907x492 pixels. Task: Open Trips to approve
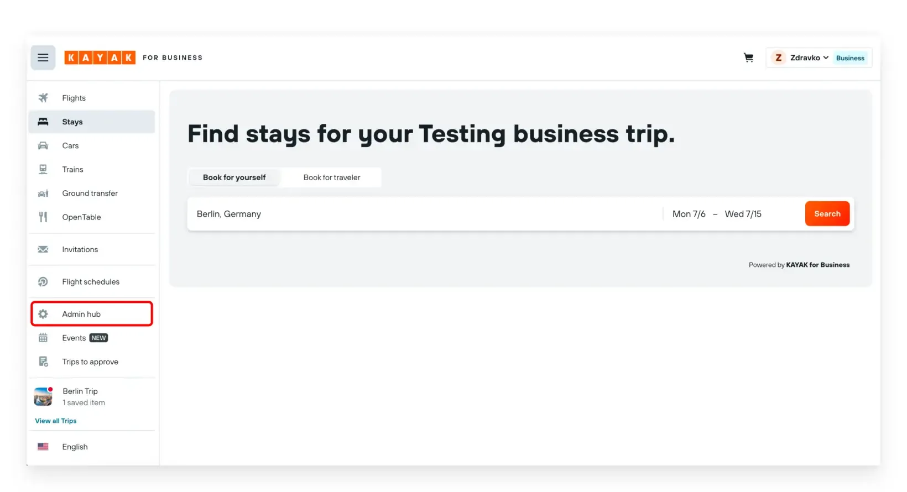pyautogui.click(x=92, y=362)
